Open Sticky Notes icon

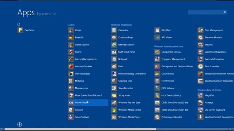coord(114,95)
